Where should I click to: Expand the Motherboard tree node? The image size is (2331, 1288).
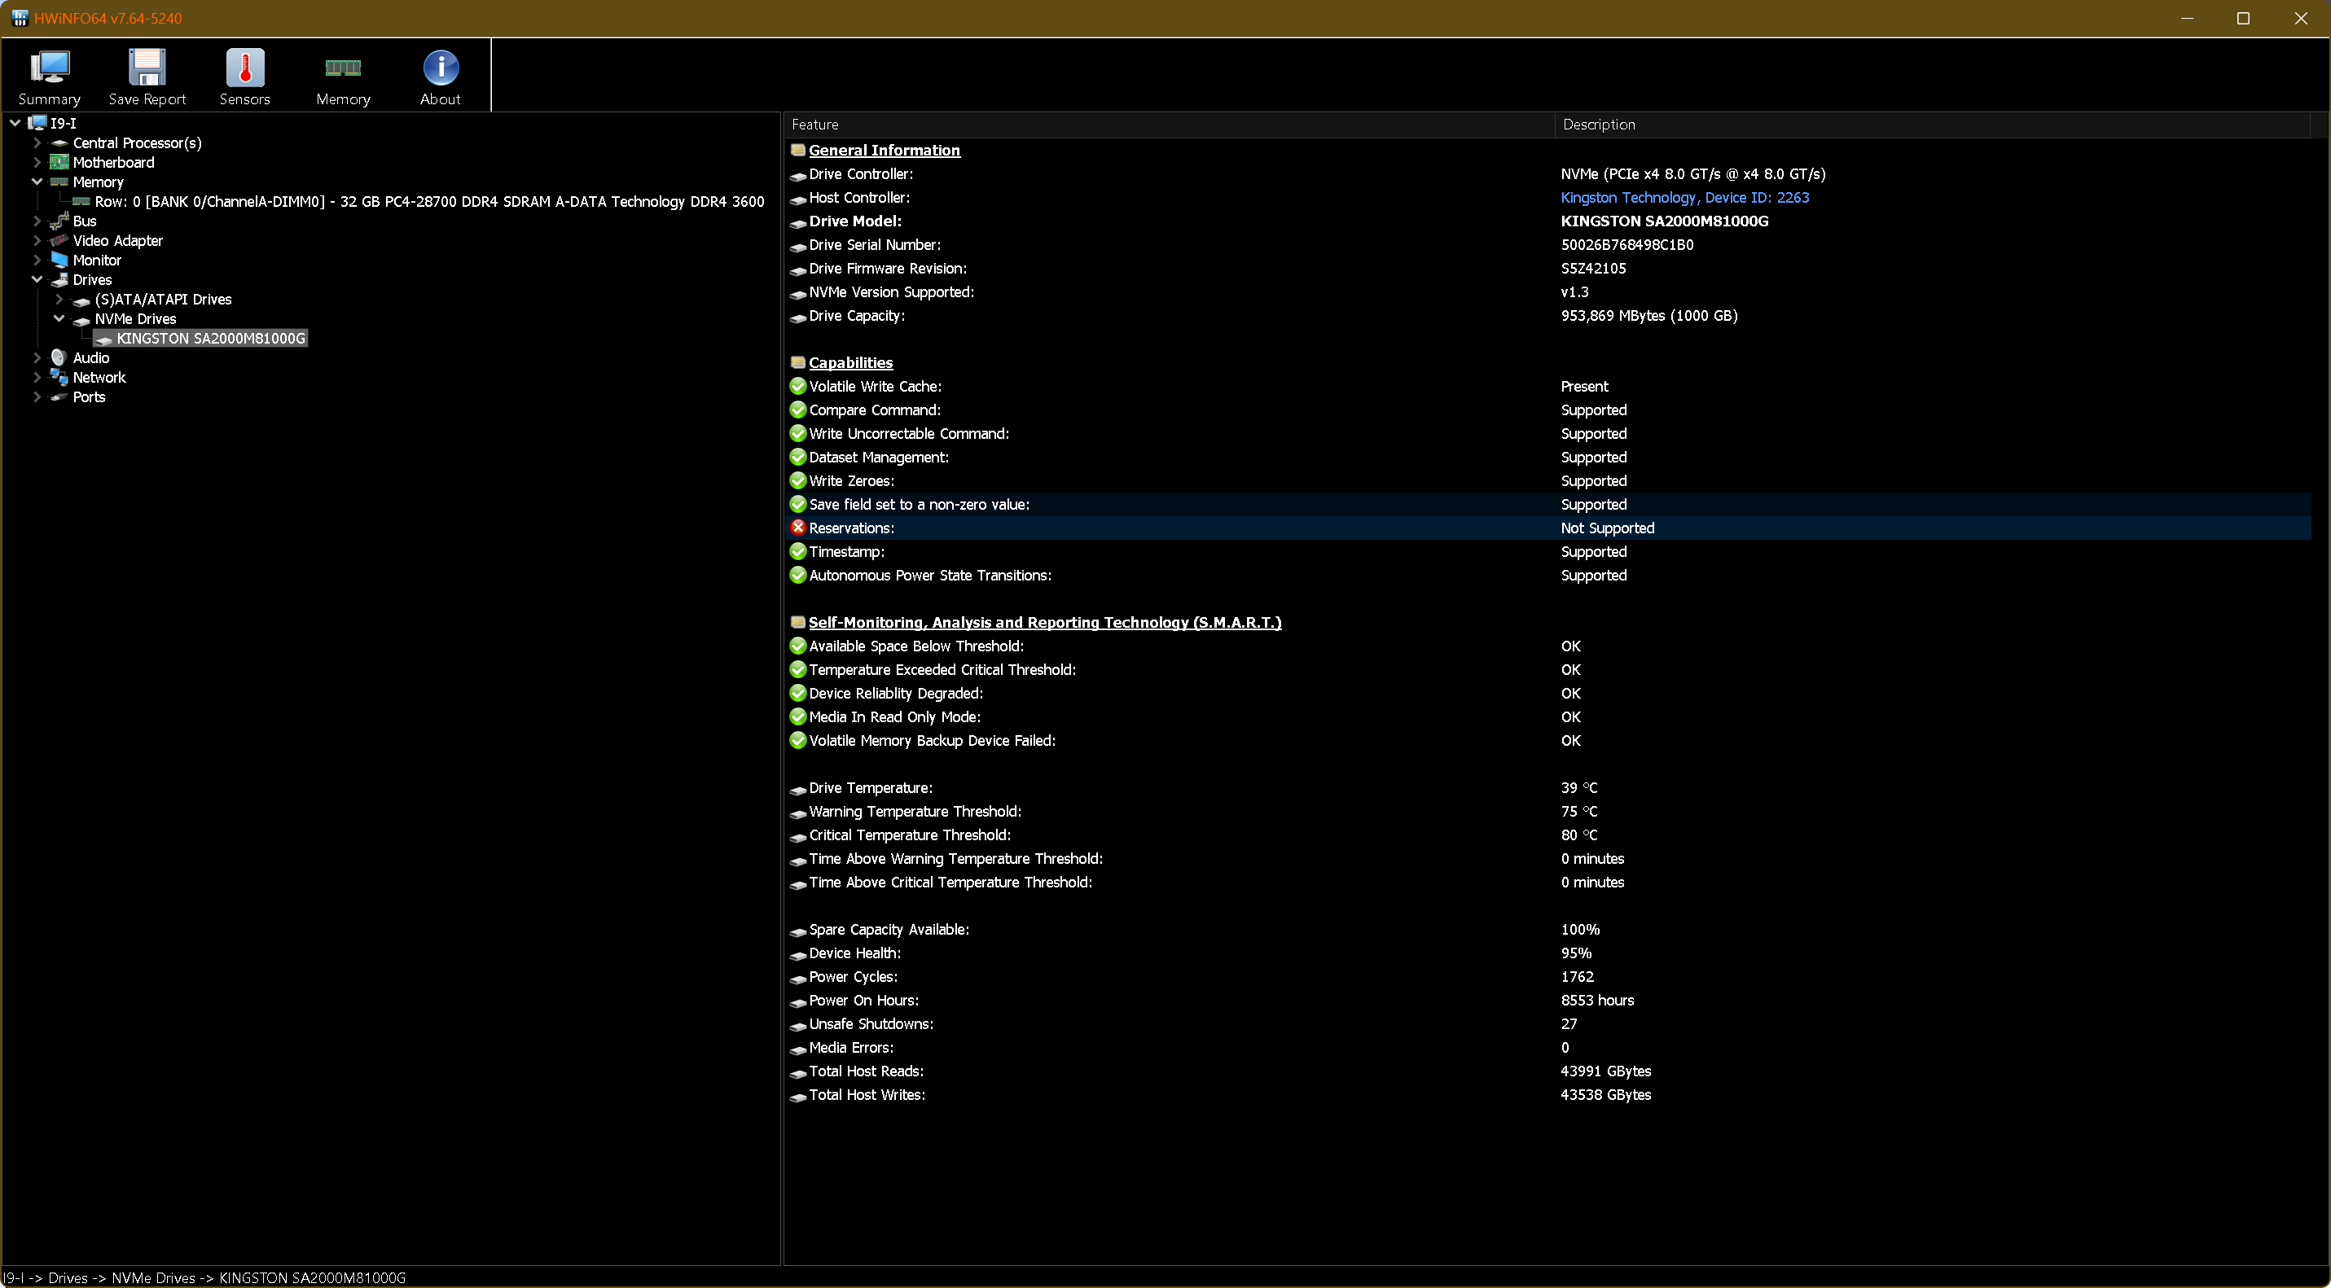[x=37, y=163]
